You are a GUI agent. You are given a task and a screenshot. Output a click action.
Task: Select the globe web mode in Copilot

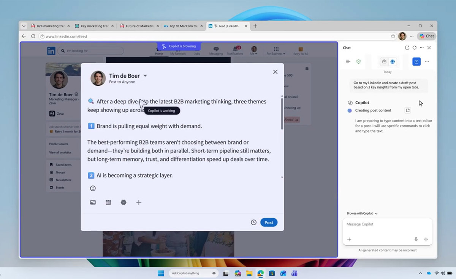coord(393,61)
